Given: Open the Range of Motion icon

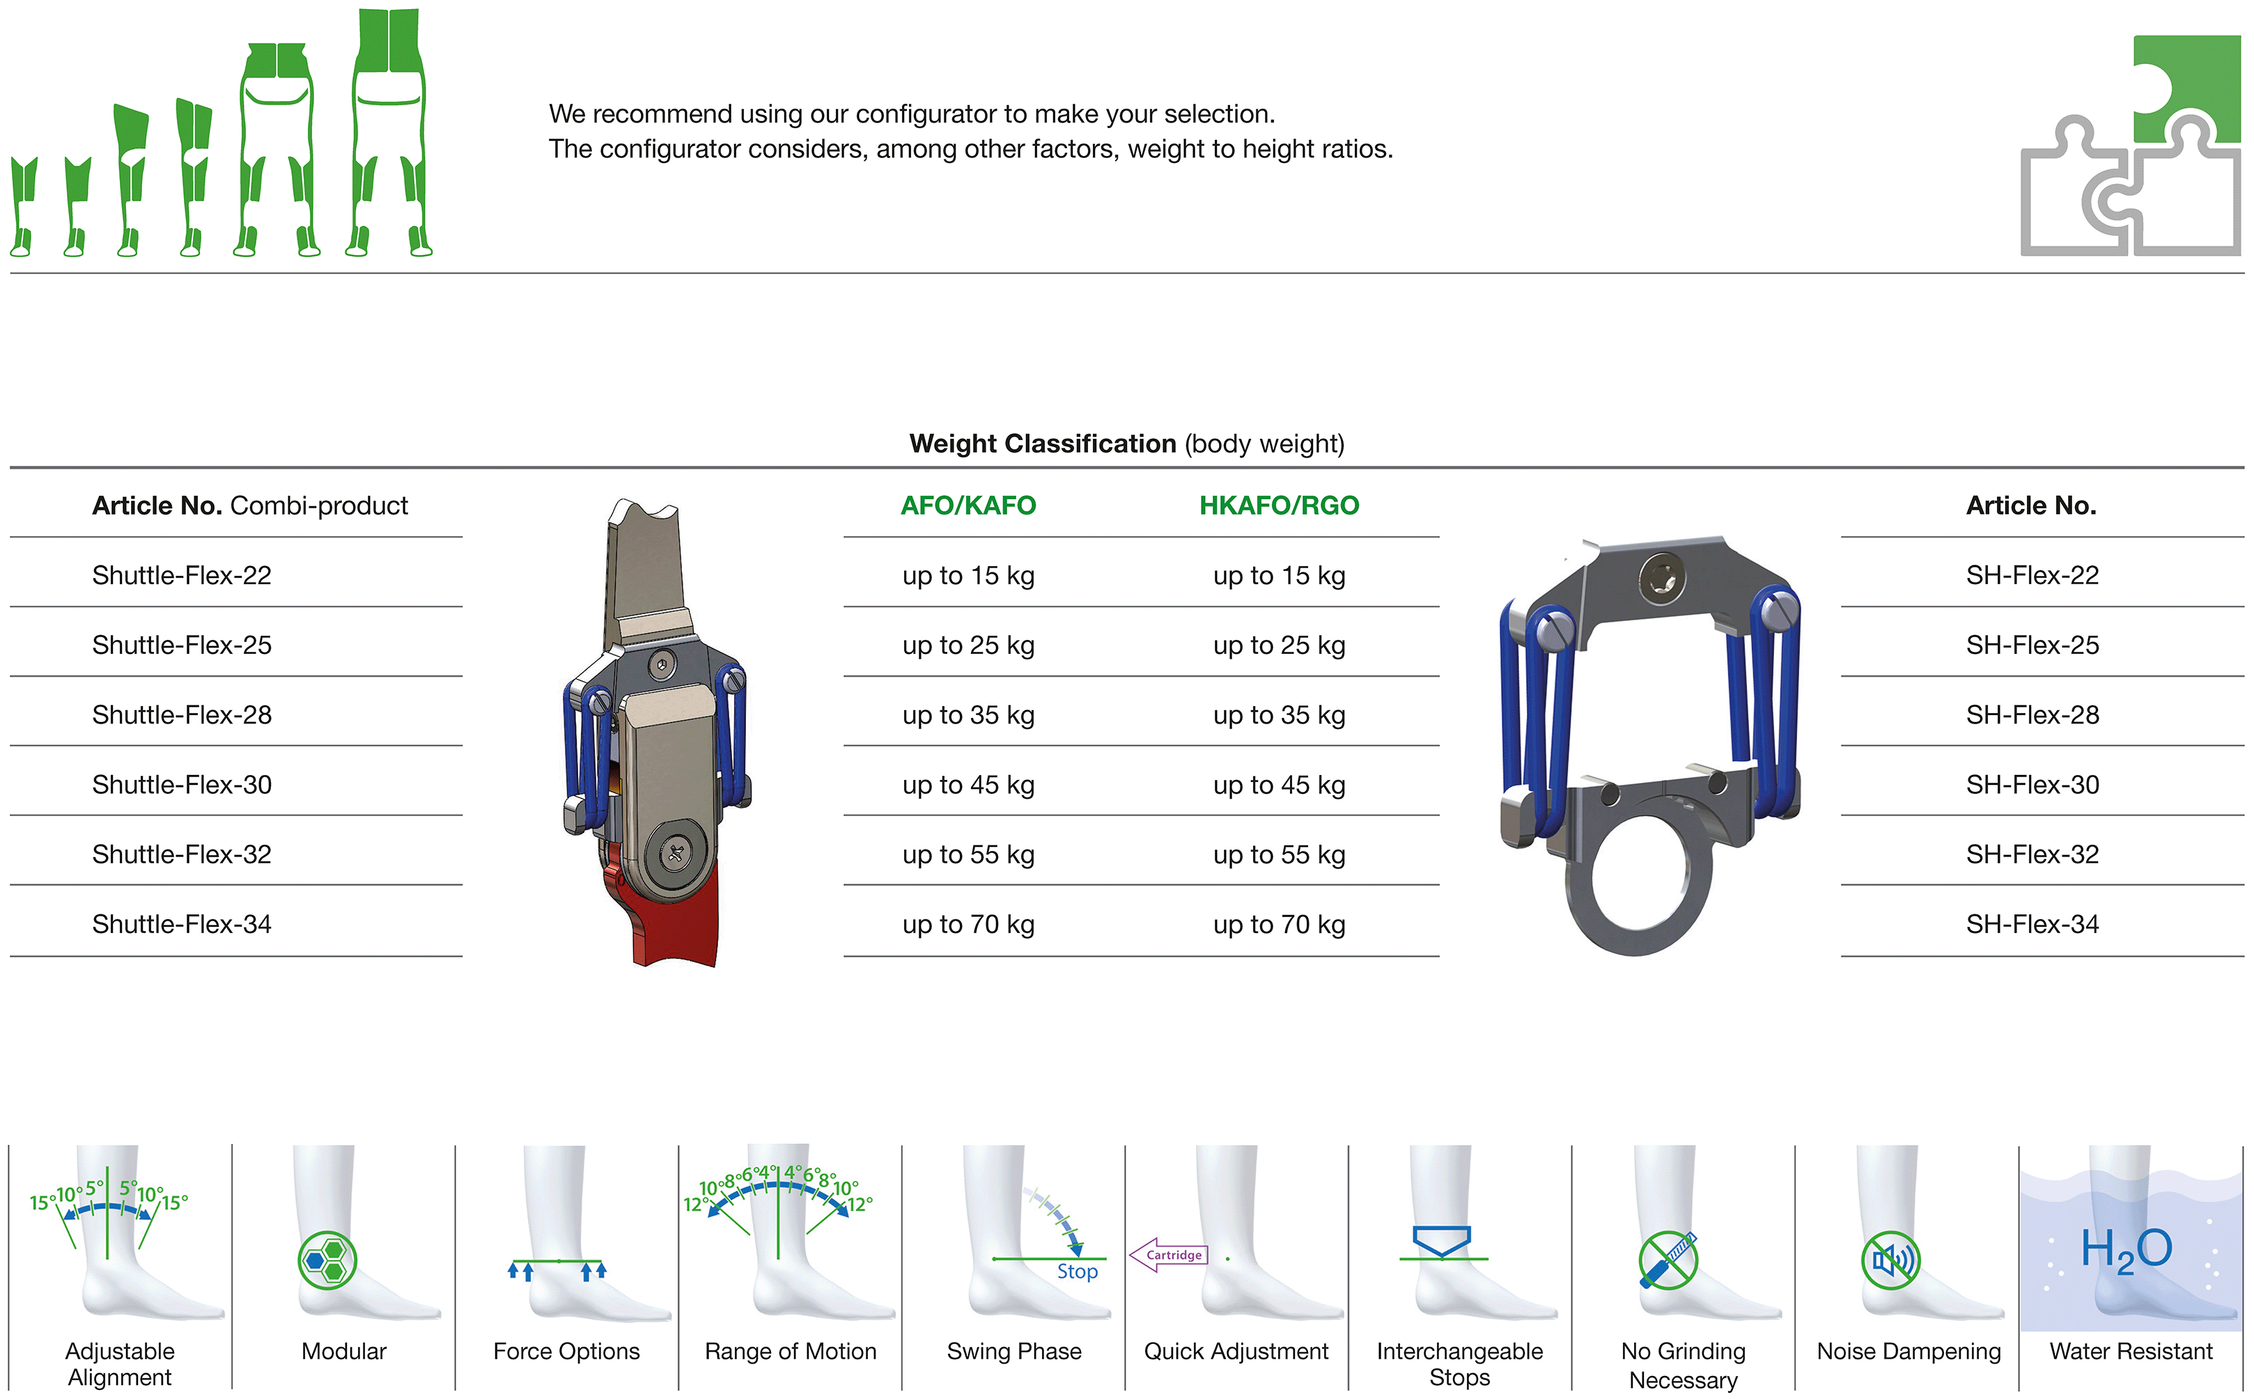Looking at the screenshot, I should [x=790, y=1233].
